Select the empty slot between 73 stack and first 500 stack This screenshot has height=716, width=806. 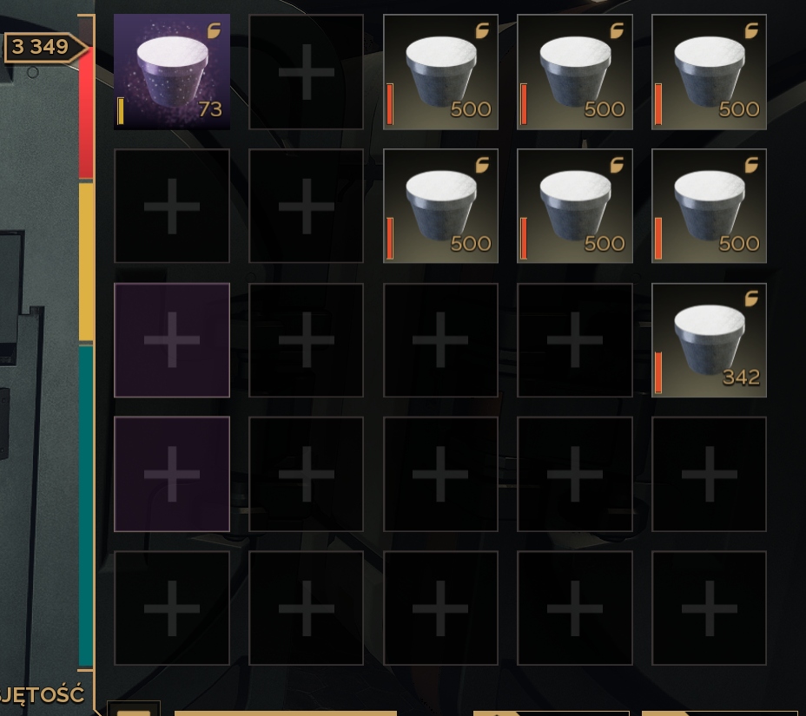coord(307,71)
